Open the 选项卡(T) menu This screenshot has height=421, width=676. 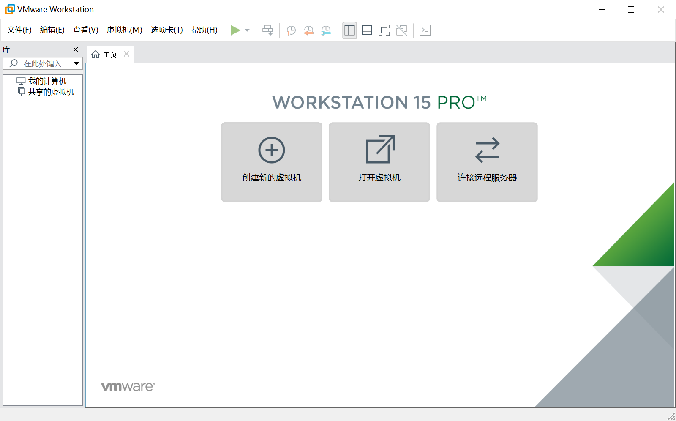[167, 30]
